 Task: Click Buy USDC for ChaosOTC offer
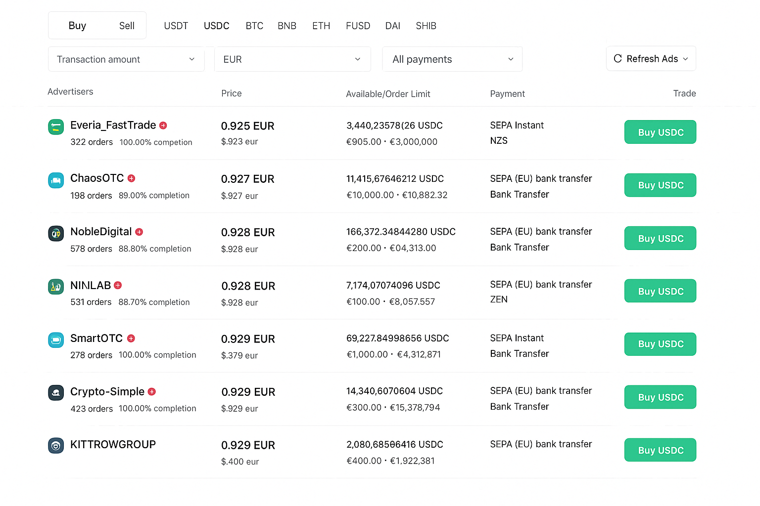660,185
